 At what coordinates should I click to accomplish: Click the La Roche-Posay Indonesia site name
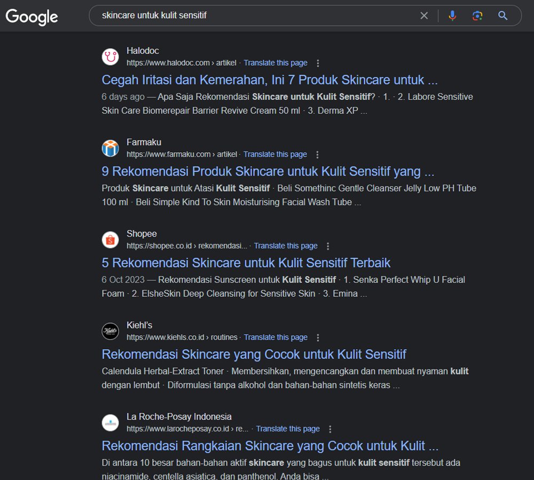pos(179,416)
